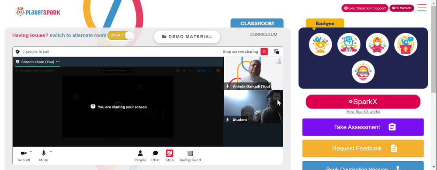Click the trophy badge icon
The image size is (437, 170).
point(320,44)
